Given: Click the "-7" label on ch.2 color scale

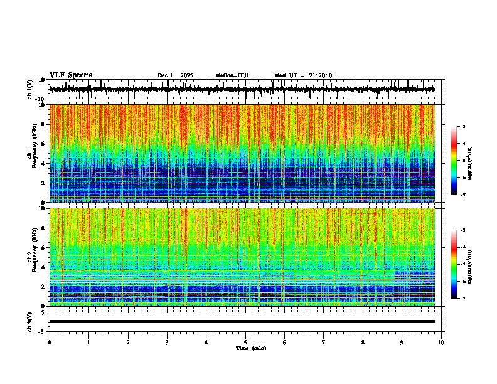Looking at the screenshot, I should tap(462, 299).
